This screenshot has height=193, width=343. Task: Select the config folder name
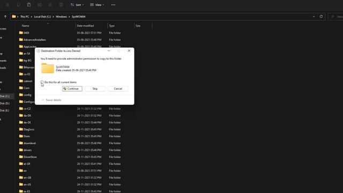[27, 95]
